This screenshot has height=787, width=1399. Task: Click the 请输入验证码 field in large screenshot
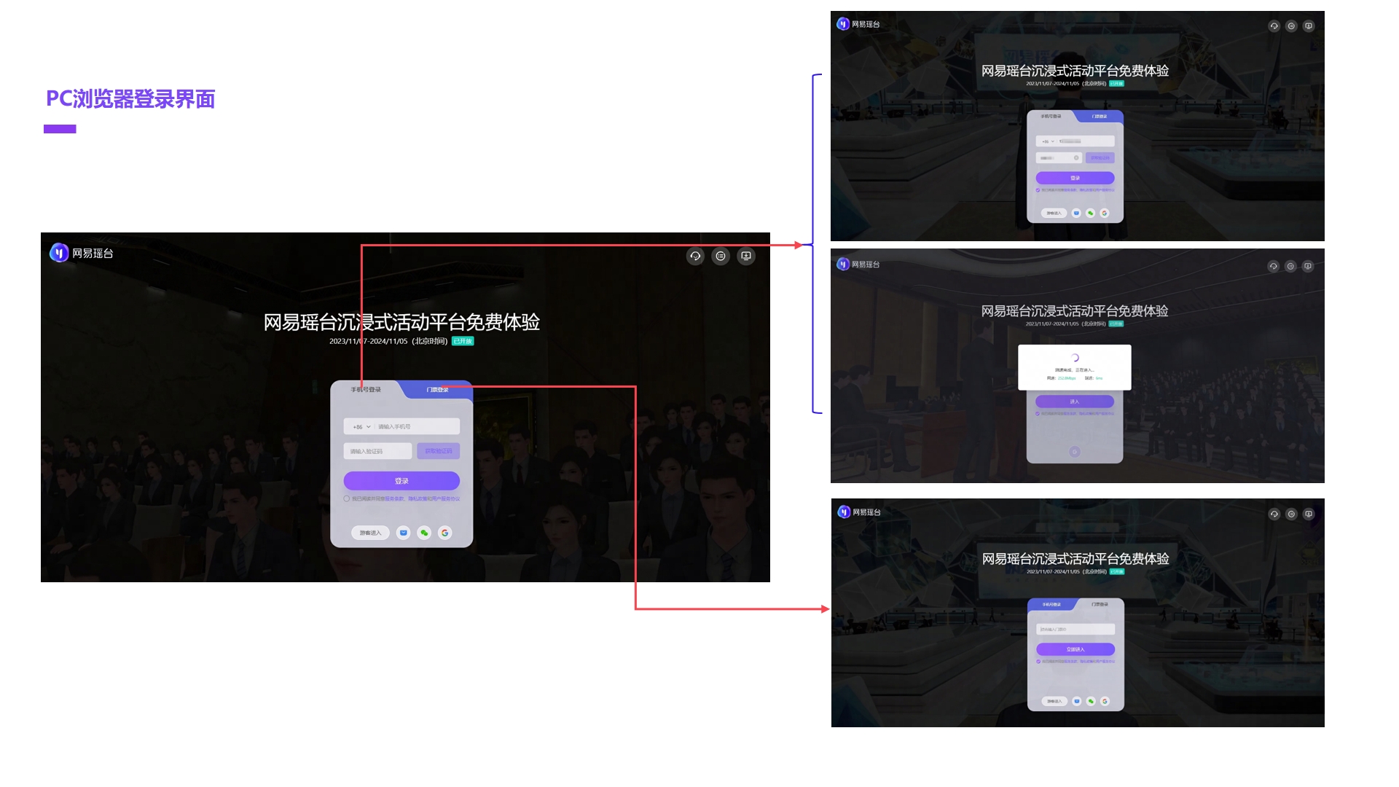coord(377,451)
